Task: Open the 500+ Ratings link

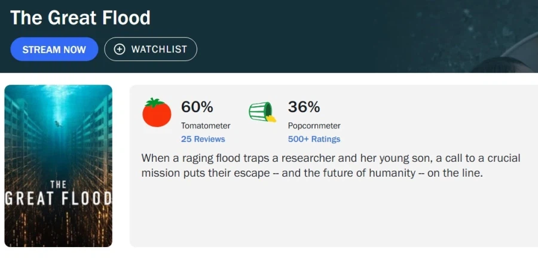Action: 314,139
